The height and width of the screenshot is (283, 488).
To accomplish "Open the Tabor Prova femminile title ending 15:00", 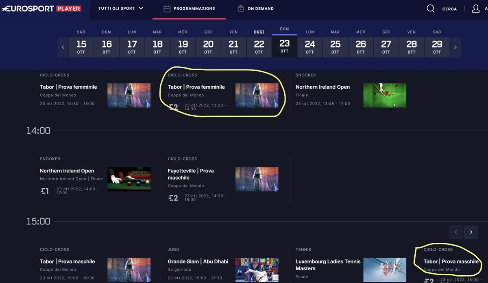I will [68, 87].
